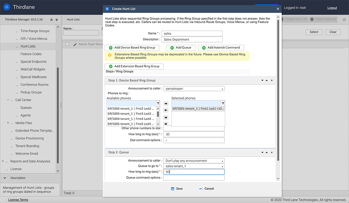Viewport: 349px width, 203px height.
Task: Check the select-all checkbox in grid header
Action: [67, 44]
